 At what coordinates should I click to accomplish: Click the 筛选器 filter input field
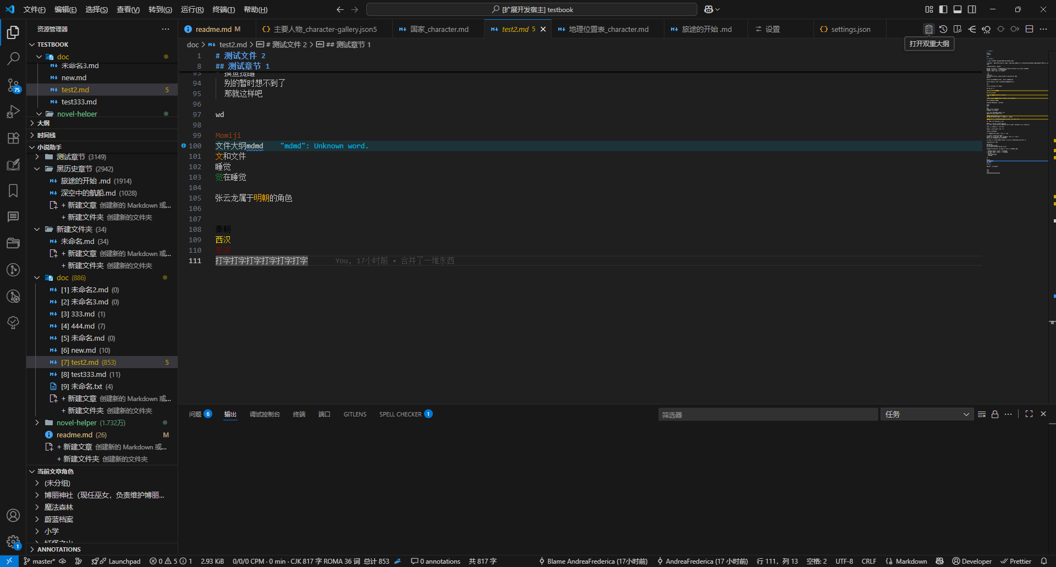[767, 414]
